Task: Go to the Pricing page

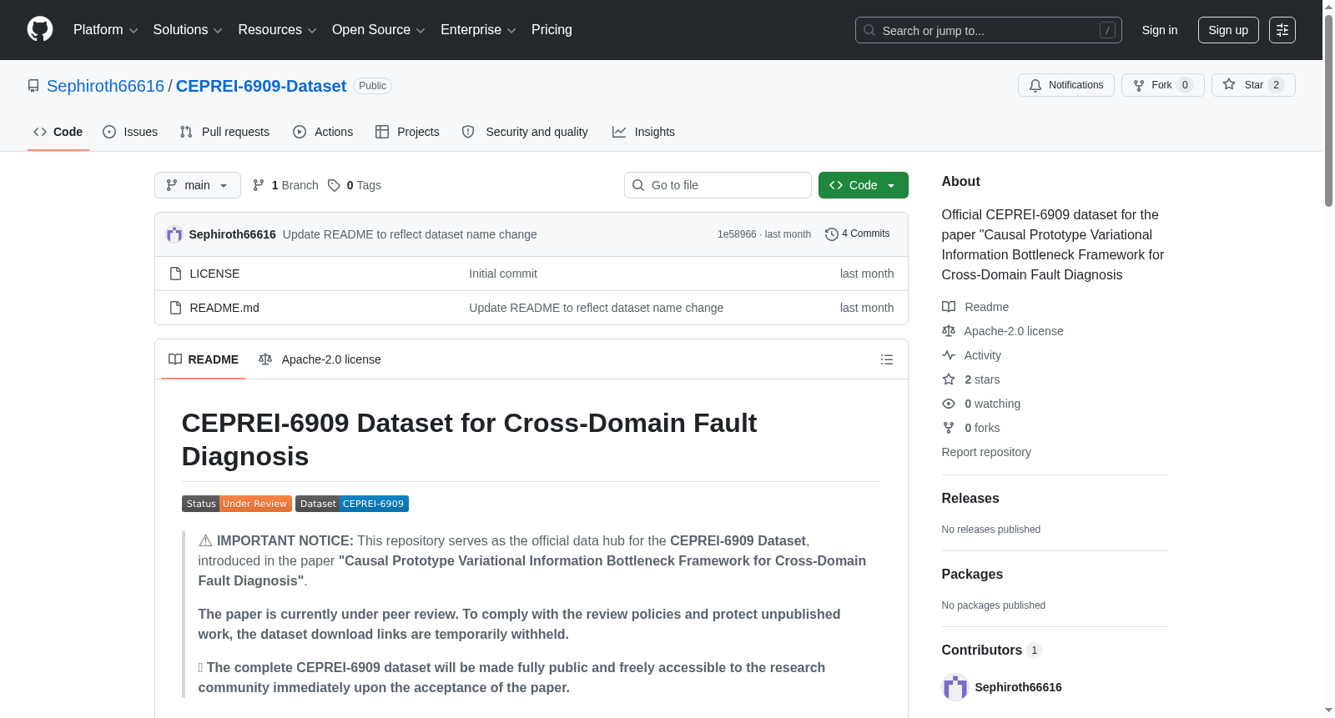Action: pos(552,30)
